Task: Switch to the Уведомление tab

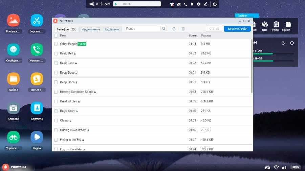Action: pyautogui.click(x=91, y=29)
